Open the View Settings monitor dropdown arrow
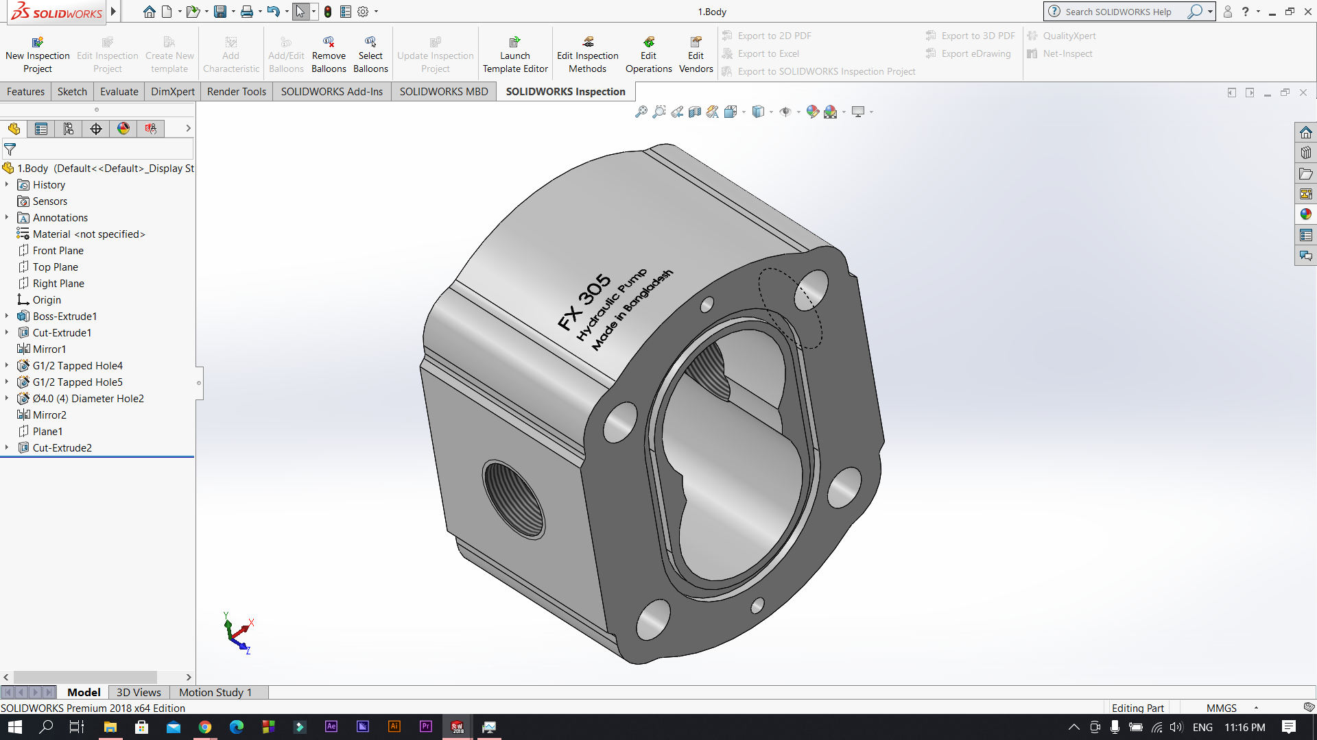 tap(871, 112)
